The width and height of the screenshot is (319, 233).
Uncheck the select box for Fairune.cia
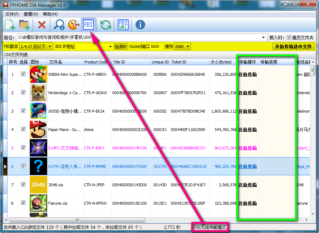[x=23, y=203]
